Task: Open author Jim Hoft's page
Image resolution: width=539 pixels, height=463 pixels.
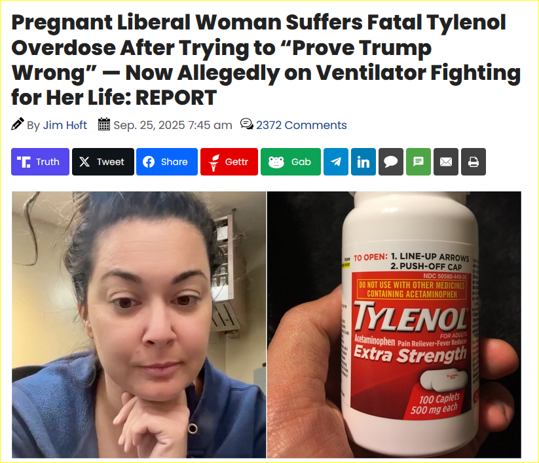Action: 65,125
